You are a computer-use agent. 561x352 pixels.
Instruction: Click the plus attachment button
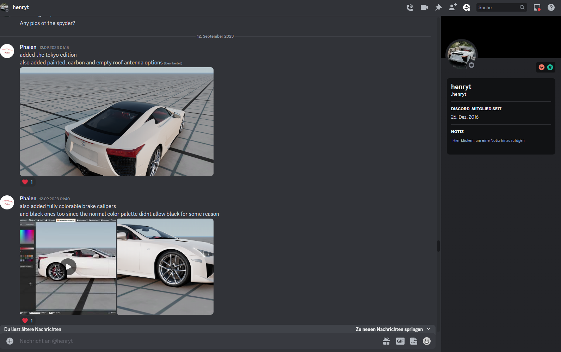(x=10, y=341)
